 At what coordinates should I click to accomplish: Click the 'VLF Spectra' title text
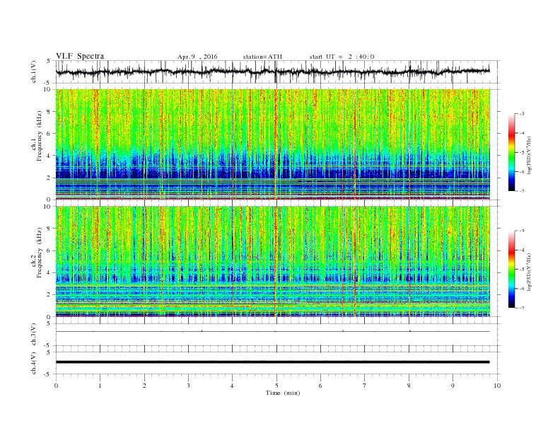pos(80,56)
